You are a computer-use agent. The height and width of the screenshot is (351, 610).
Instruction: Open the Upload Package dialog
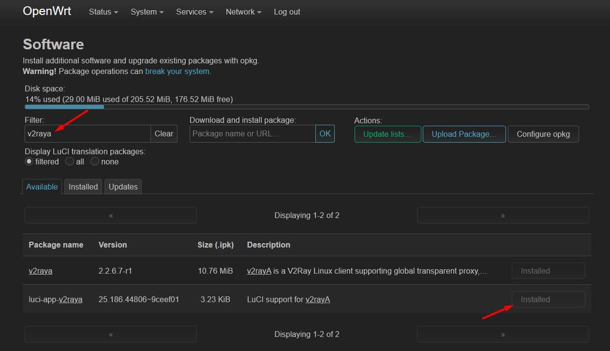coord(463,134)
